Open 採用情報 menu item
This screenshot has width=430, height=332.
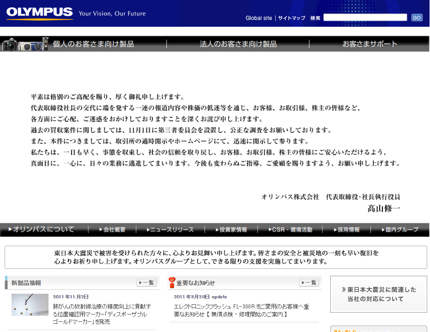click(x=346, y=230)
